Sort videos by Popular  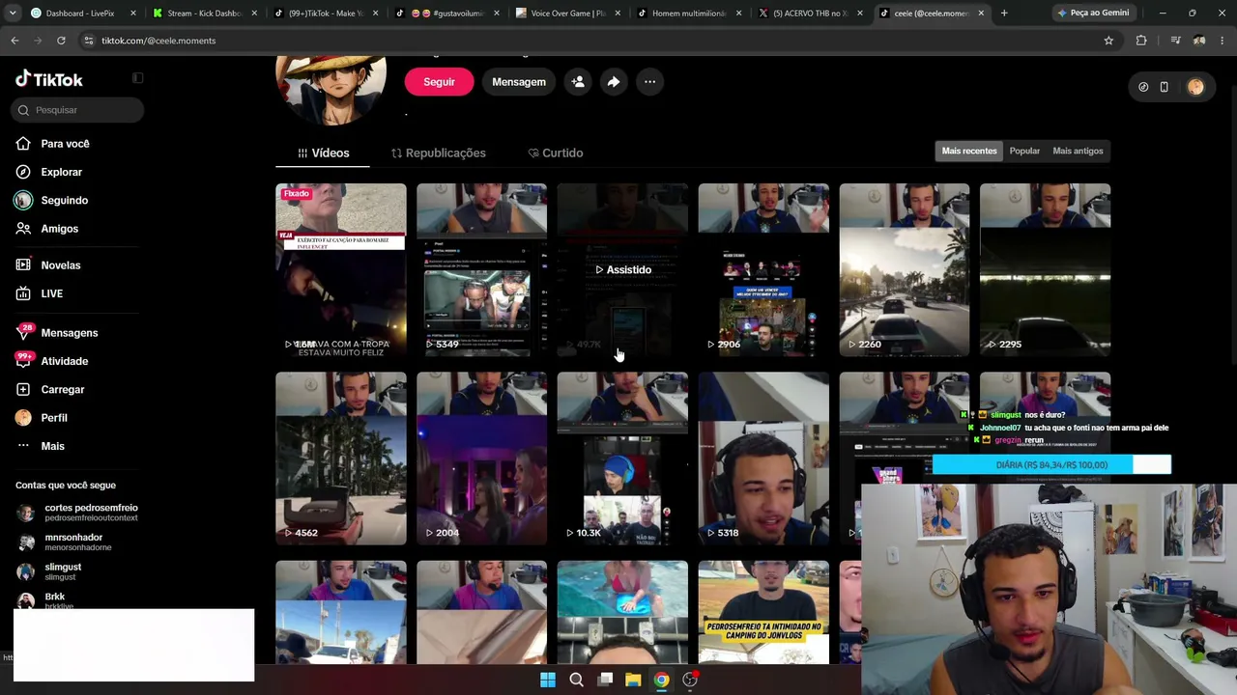tap(1024, 151)
